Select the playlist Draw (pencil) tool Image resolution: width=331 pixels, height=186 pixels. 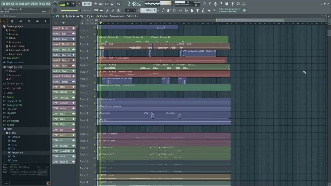point(63,16)
